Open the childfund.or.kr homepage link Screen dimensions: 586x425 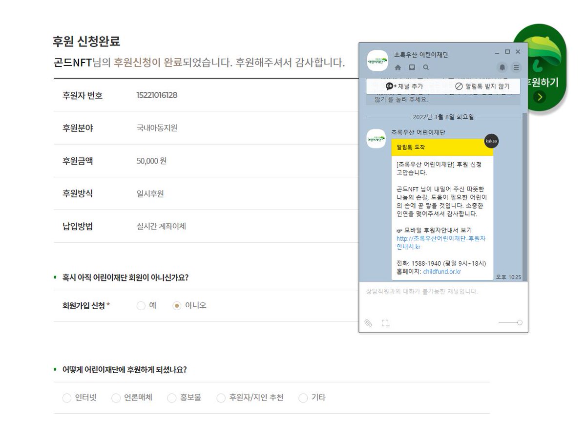click(x=442, y=272)
